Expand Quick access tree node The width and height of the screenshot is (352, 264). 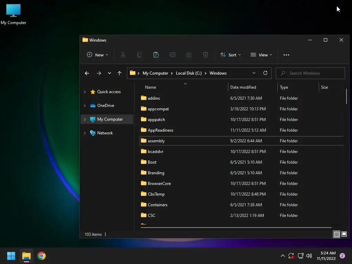pyautogui.click(x=85, y=92)
